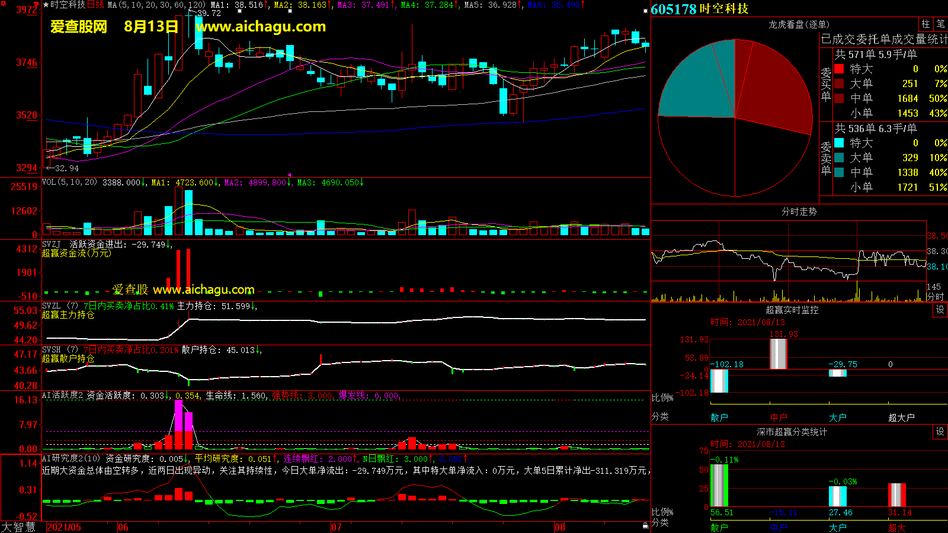Click the MA(5,10,20,30,60,120) indicator parameters

click(x=156, y=5)
